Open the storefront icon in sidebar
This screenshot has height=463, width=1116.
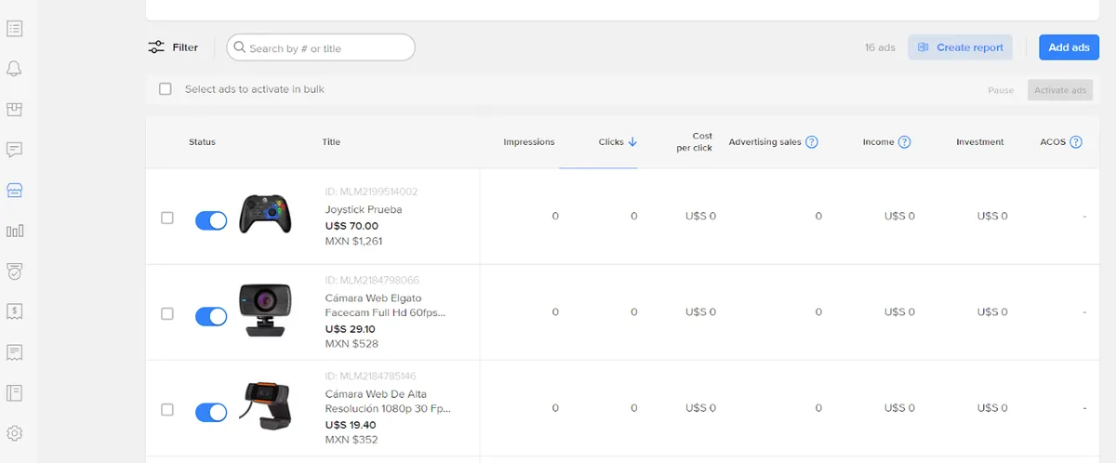tap(14, 191)
